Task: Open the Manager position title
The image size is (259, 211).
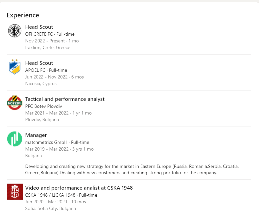Action: [36, 135]
